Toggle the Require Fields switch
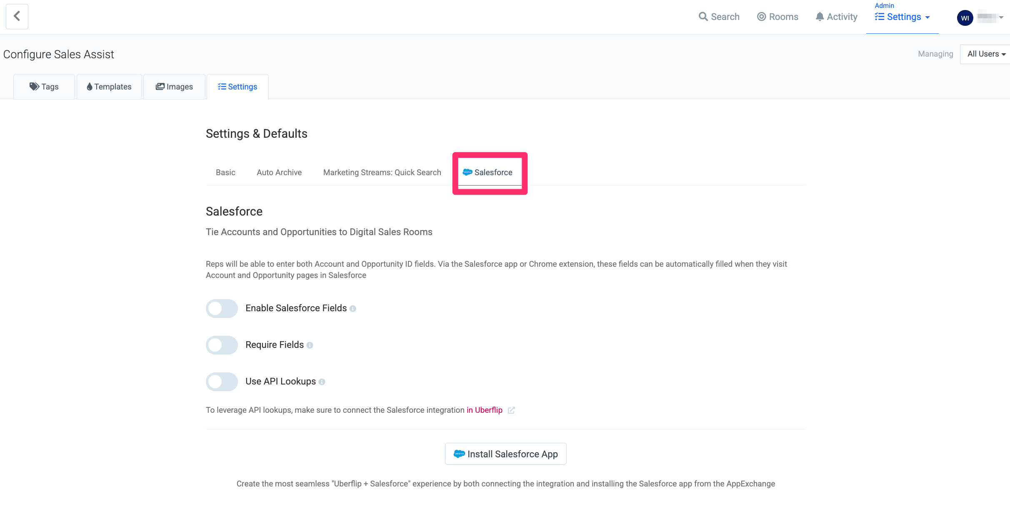This screenshot has width=1010, height=506. (x=222, y=345)
